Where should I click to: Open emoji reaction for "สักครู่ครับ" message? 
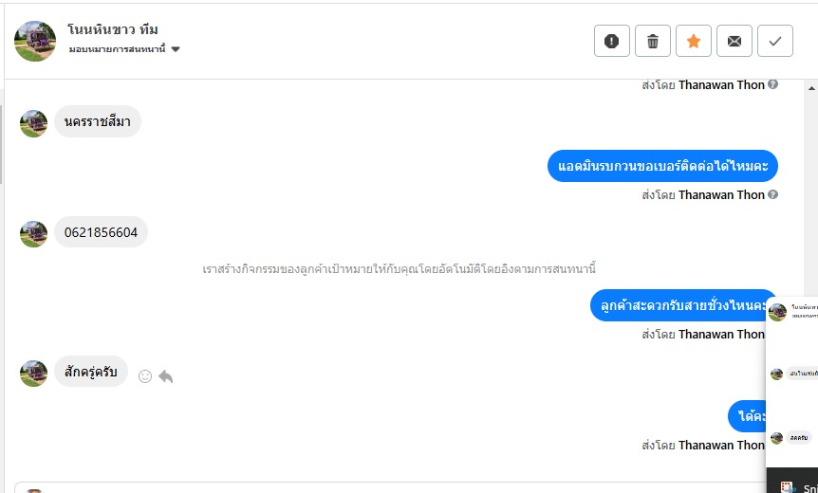click(x=145, y=376)
